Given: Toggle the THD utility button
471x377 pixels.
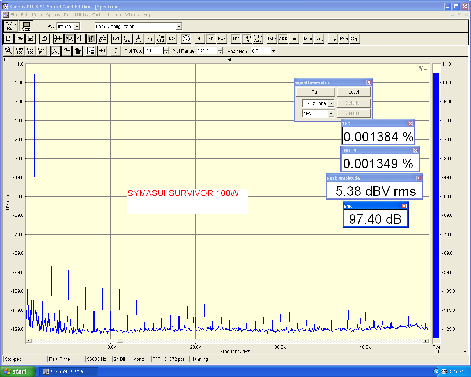Looking at the screenshot, I should point(236,39).
